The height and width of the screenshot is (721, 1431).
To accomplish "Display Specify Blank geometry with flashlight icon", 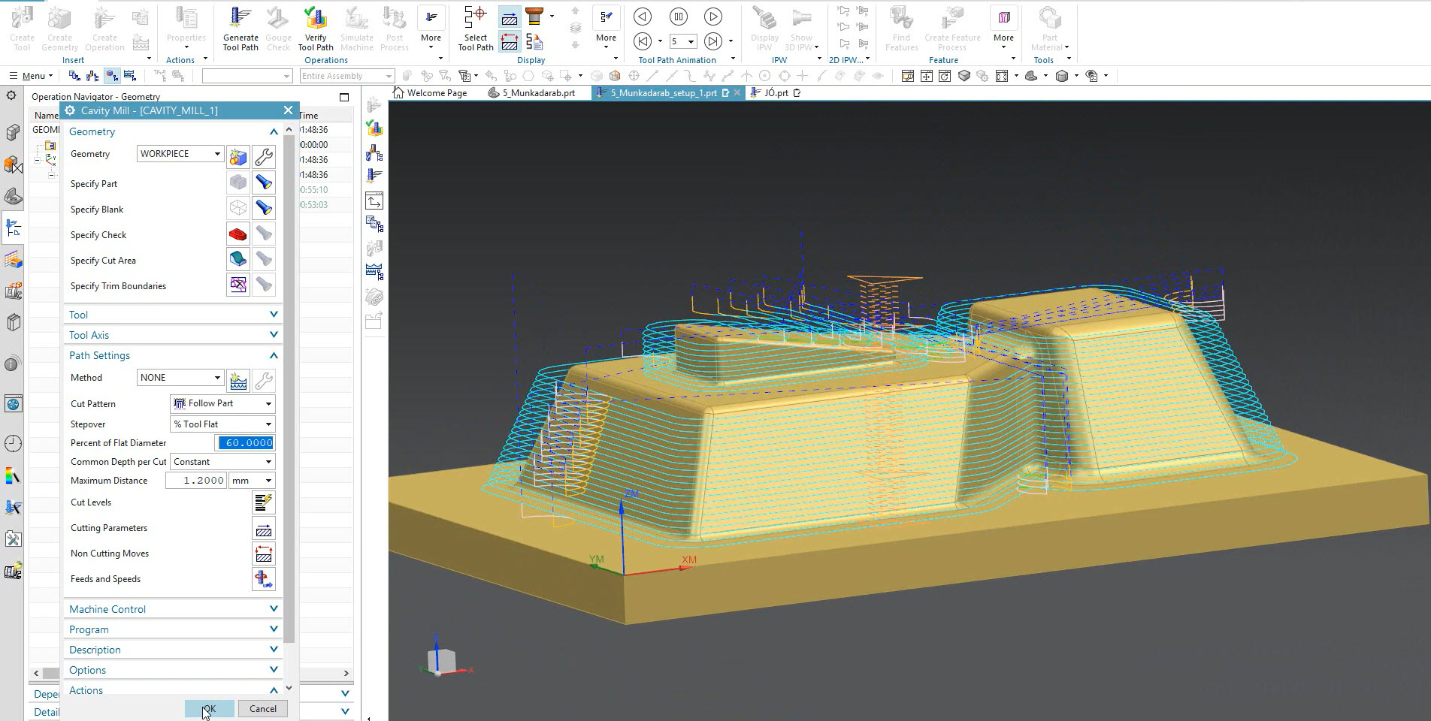I will point(263,209).
